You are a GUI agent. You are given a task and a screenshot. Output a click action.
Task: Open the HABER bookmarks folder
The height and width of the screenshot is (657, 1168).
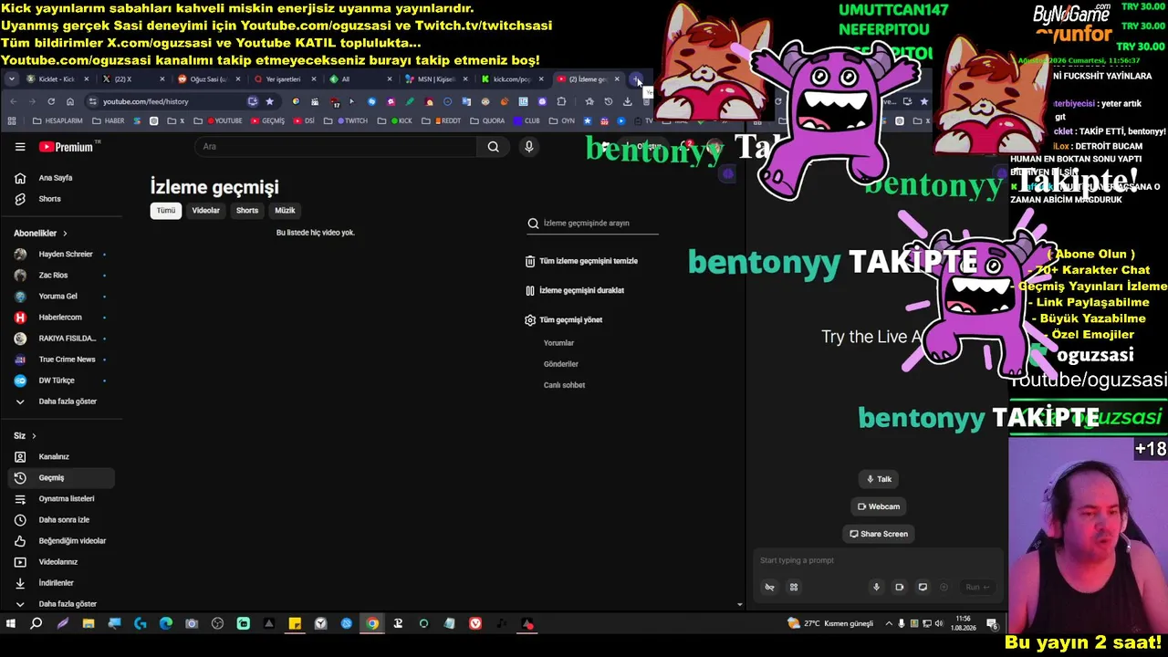(108, 121)
